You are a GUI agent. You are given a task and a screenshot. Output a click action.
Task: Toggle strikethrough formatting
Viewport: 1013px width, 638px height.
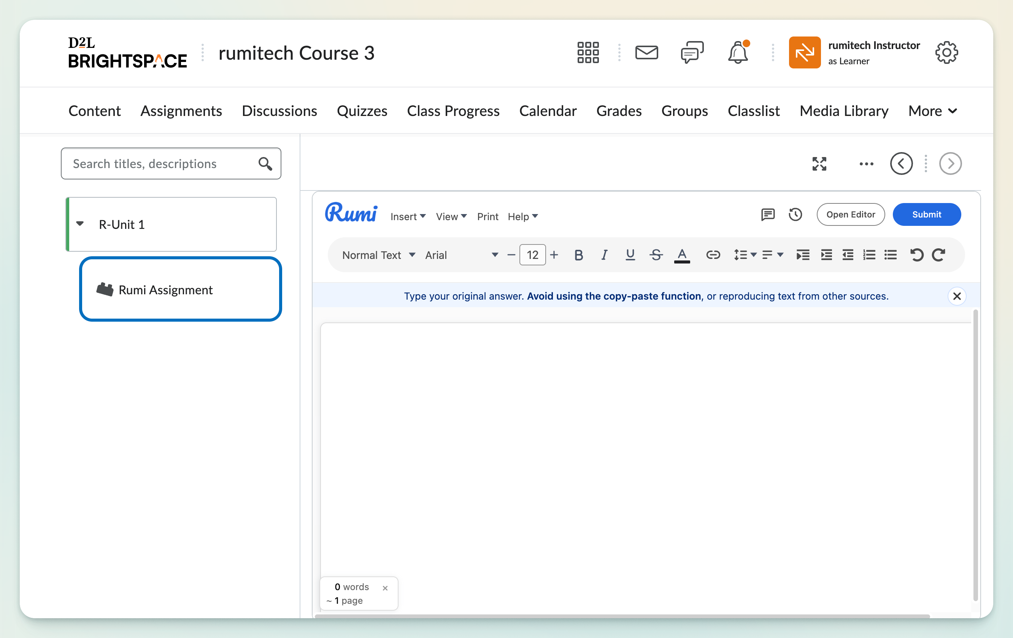click(x=656, y=255)
